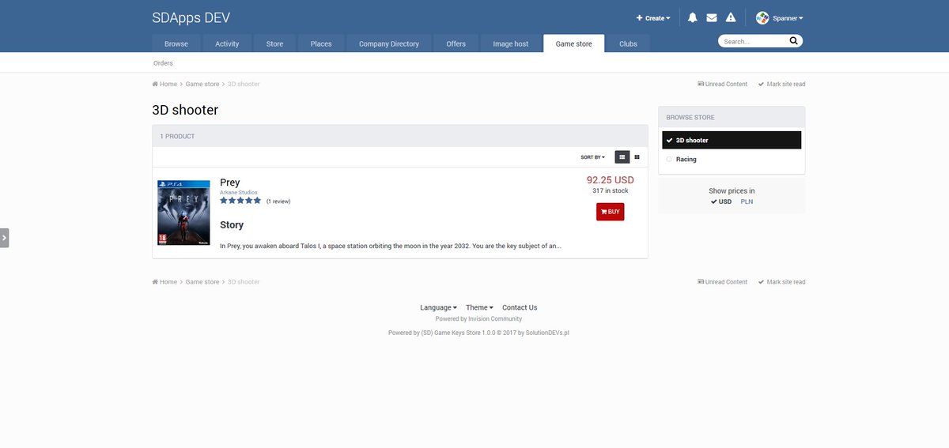This screenshot has height=448, width=949.
Task: Open the reports warning triangle icon
Action: tap(731, 17)
